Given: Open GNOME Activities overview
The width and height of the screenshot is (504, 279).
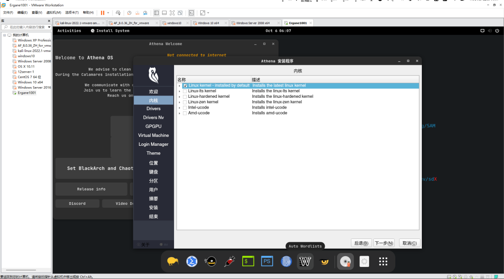Looking at the screenshot, I should click(x=69, y=31).
